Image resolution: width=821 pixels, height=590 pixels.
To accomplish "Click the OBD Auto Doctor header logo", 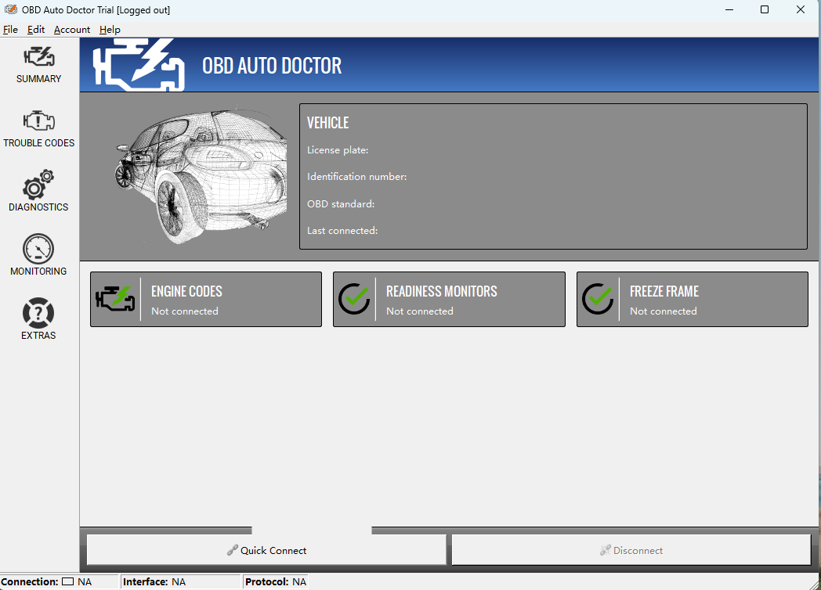I will pos(139,66).
